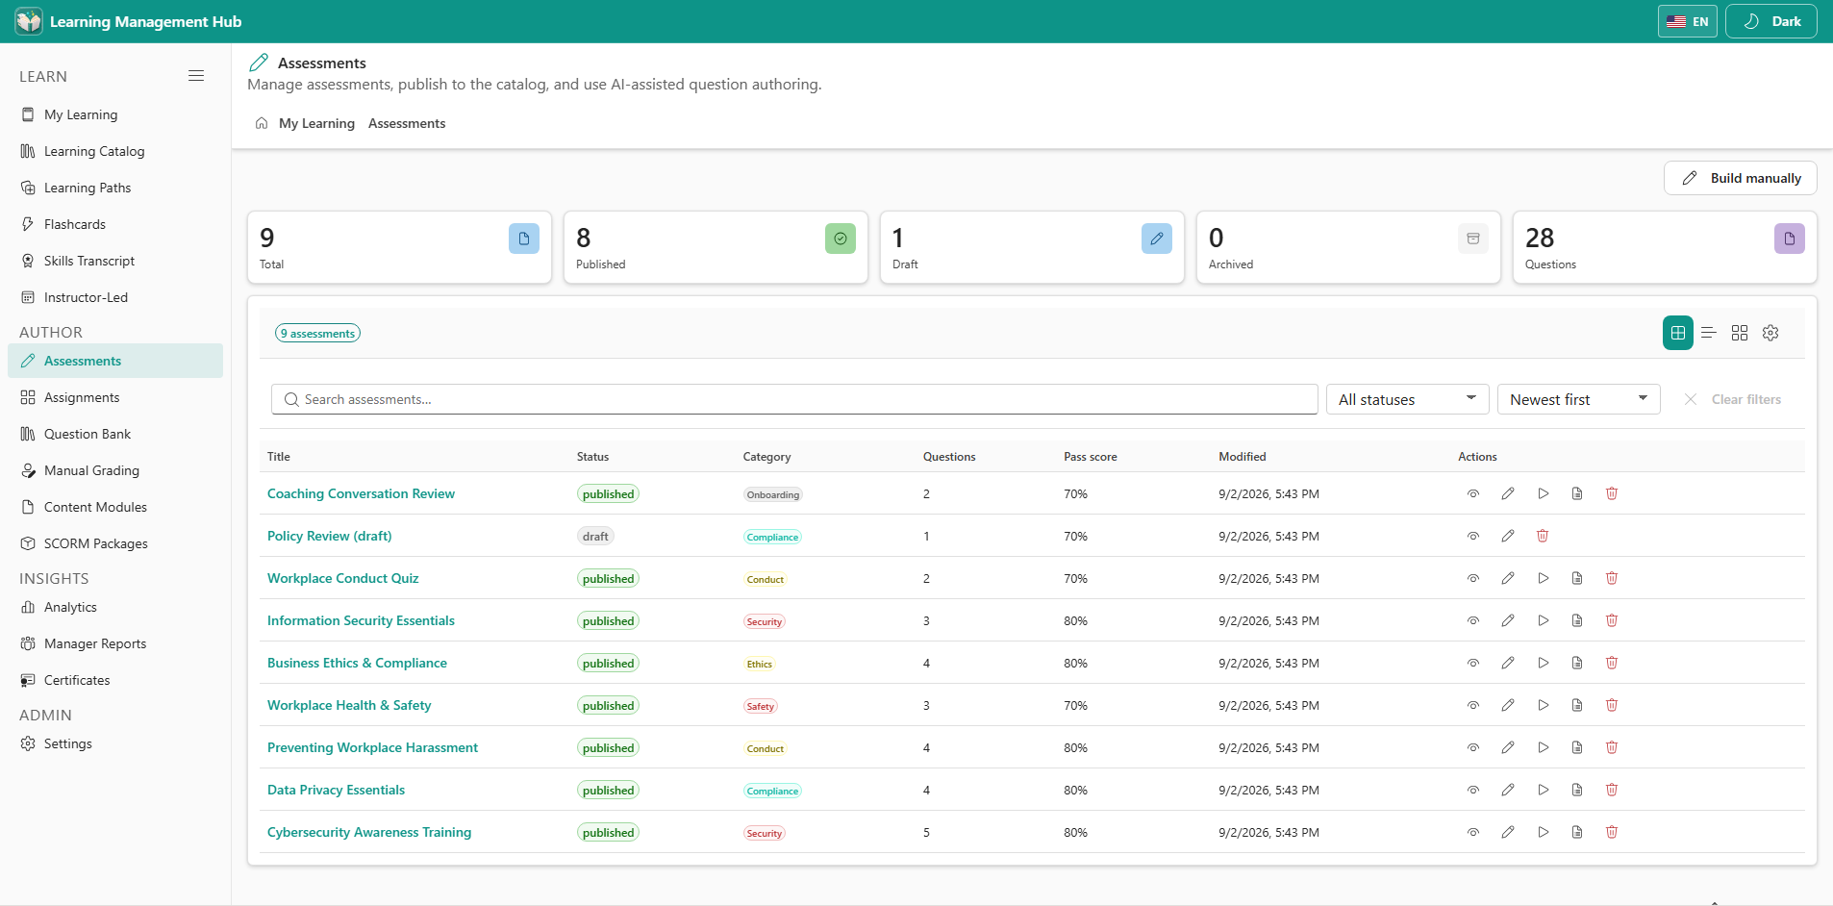Open table settings gear
1833x906 pixels.
(x=1770, y=333)
